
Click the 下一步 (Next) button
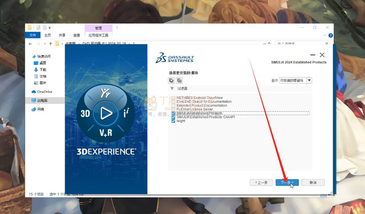pos(287,182)
